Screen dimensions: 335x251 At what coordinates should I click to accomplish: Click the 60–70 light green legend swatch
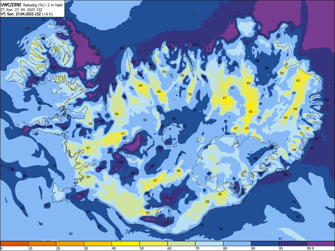tap(181, 244)
